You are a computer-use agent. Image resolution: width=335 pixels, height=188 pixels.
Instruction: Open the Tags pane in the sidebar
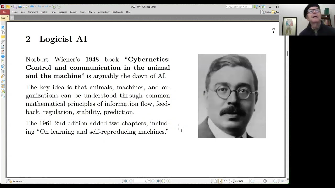(x=3, y=81)
